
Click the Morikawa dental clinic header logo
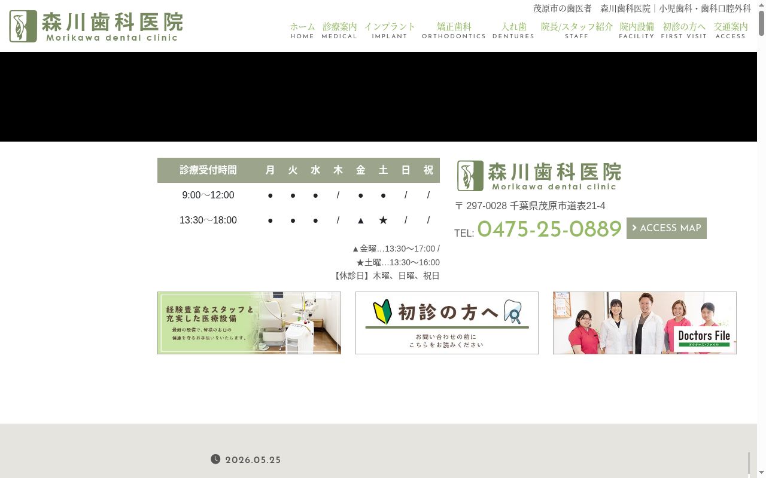click(x=96, y=26)
